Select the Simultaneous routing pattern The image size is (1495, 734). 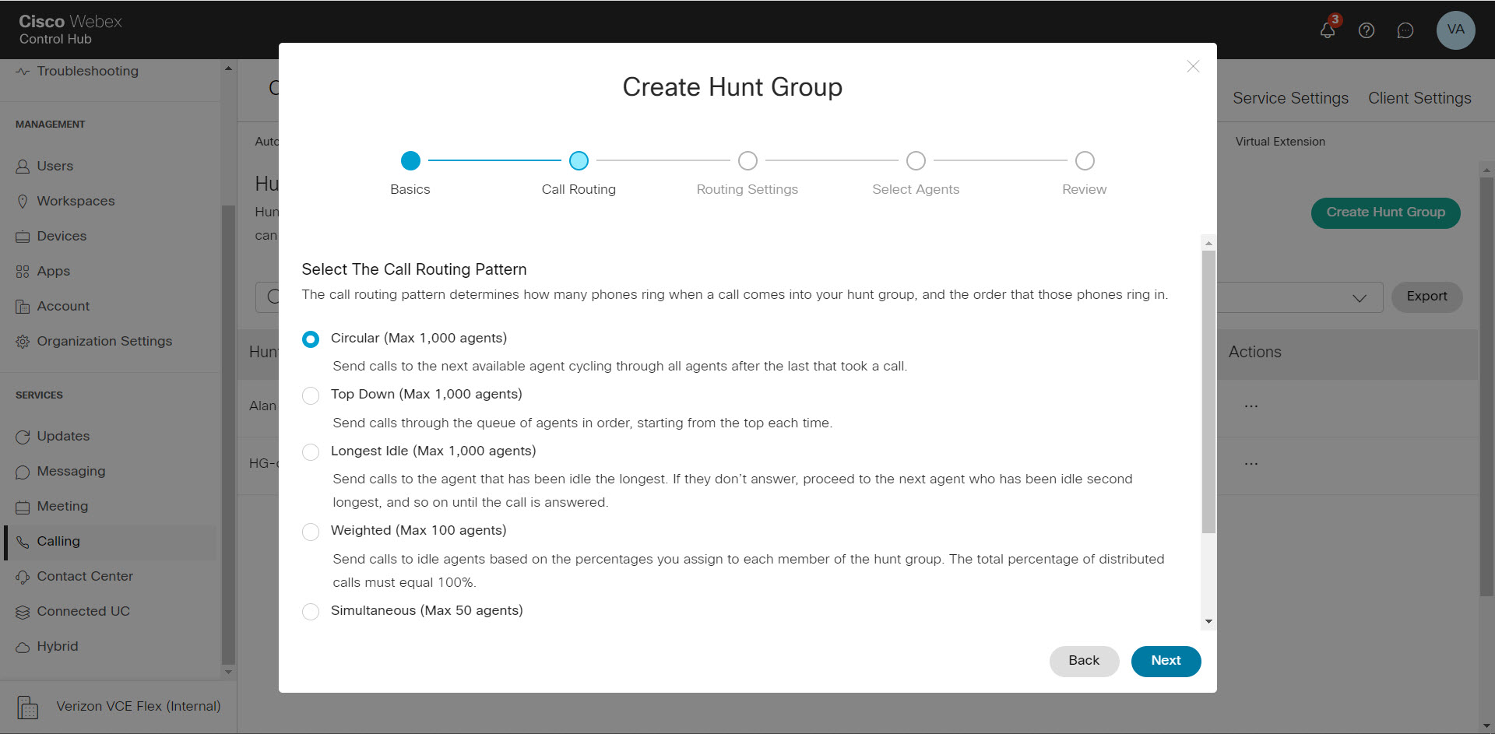311,612
